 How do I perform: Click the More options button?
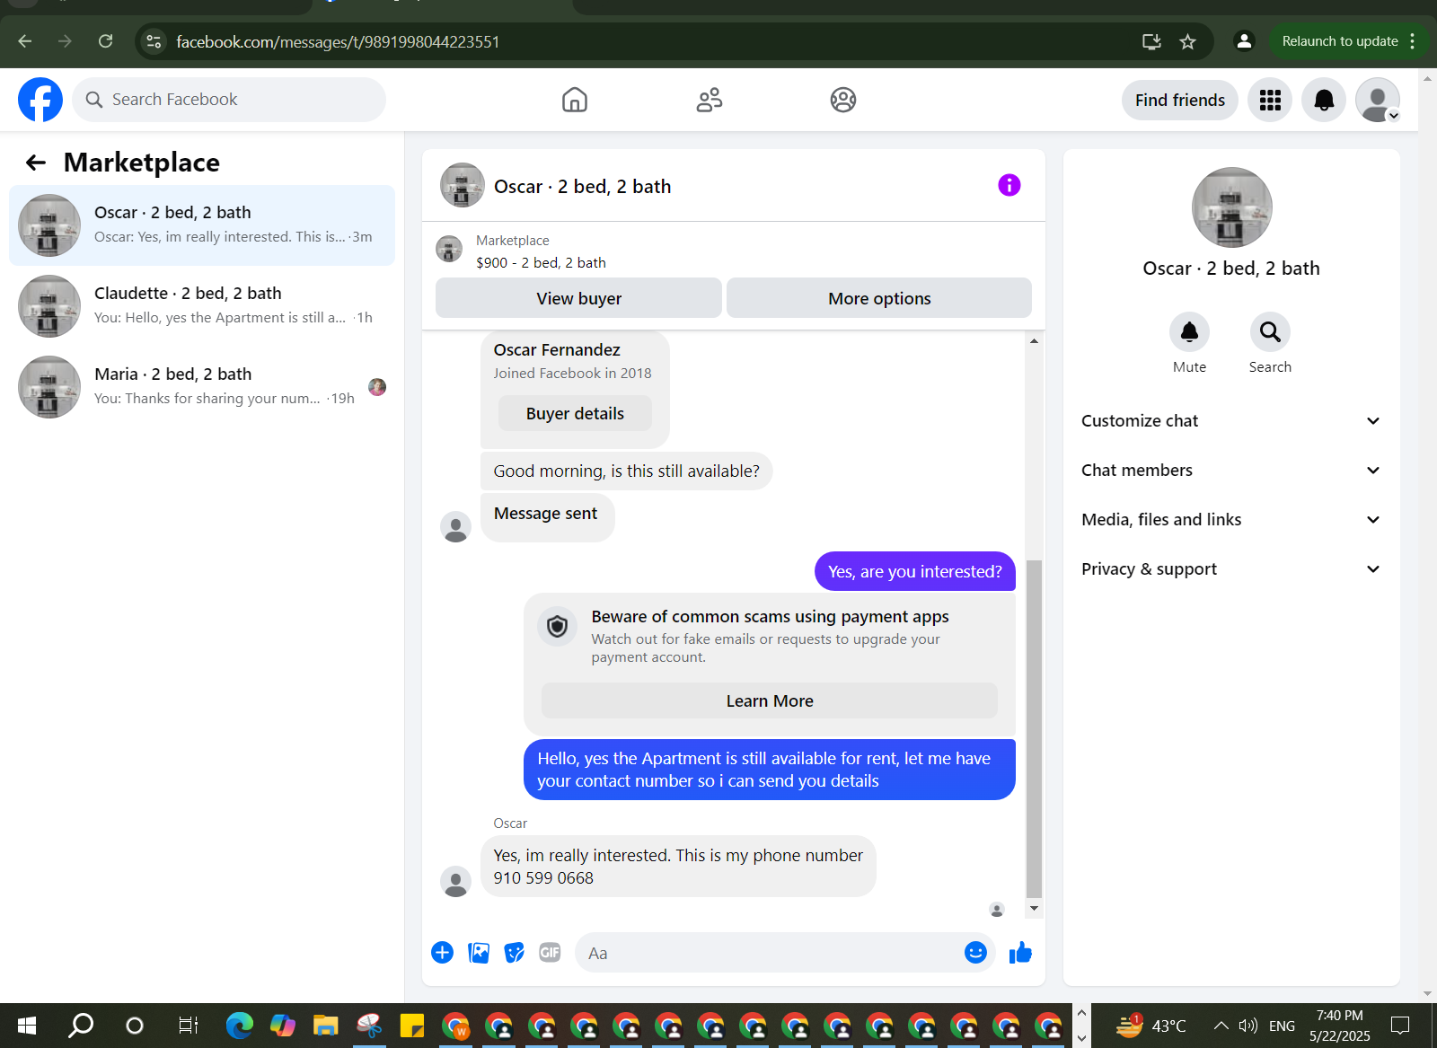click(x=879, y=298)
